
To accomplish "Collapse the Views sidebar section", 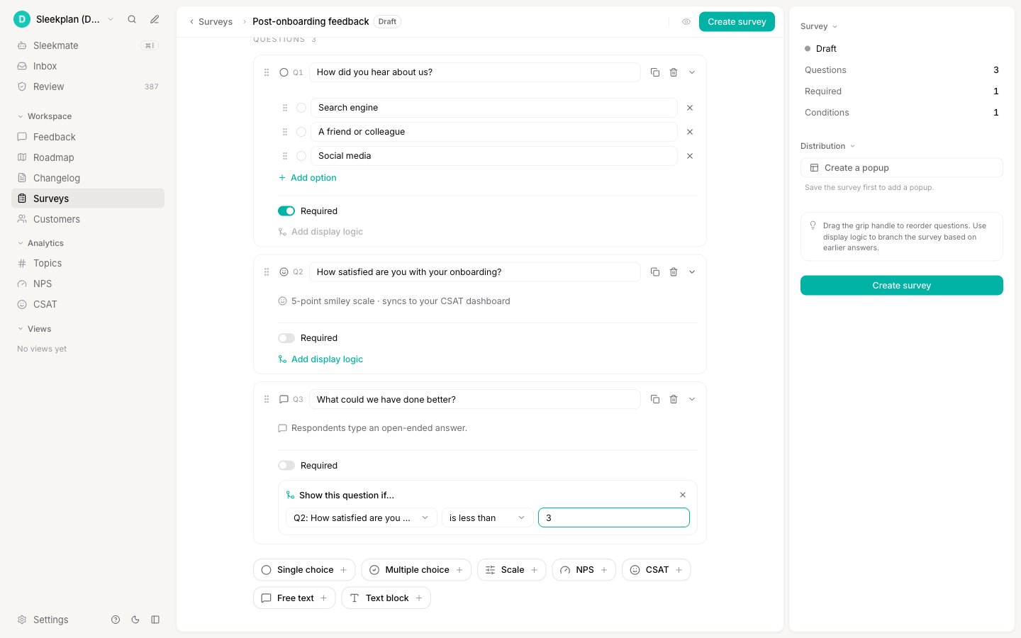I will (x=34, y=329).
